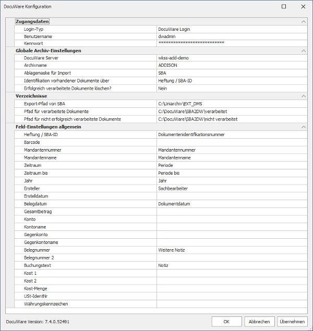Change Identifikation value Heftung / SBA-ID

point(232,81)
